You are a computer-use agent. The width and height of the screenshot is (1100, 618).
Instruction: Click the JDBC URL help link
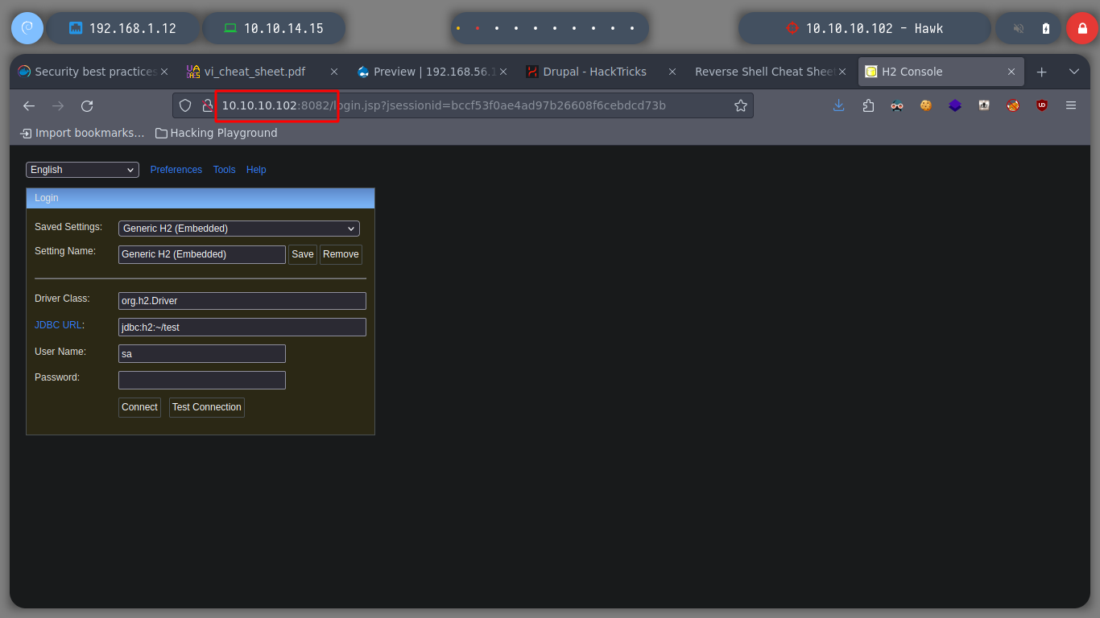(x=58, y=325)
